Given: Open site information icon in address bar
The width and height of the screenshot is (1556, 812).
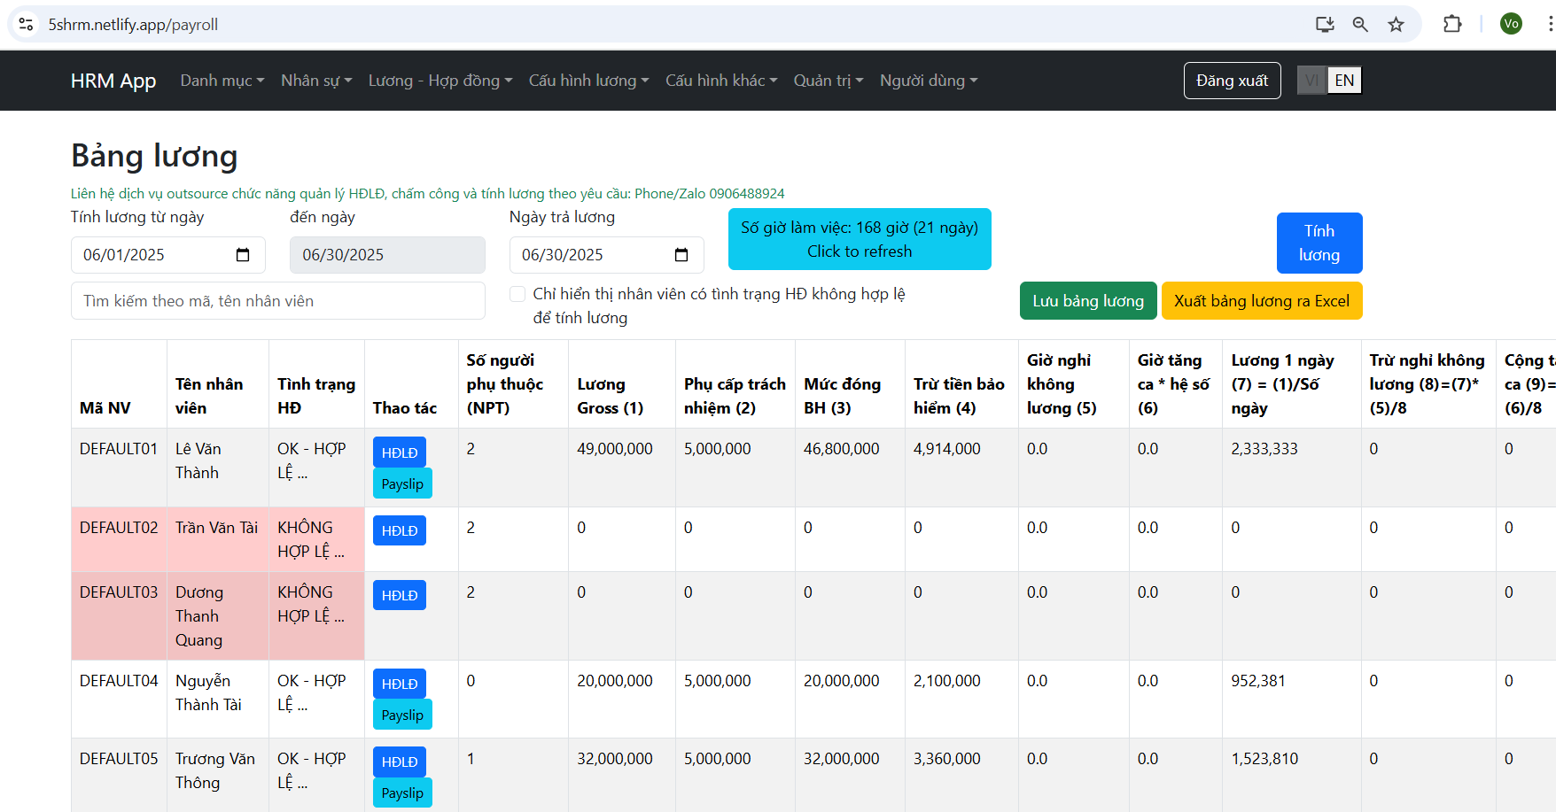Looking at the screenshot, I should tap(26, 24).
